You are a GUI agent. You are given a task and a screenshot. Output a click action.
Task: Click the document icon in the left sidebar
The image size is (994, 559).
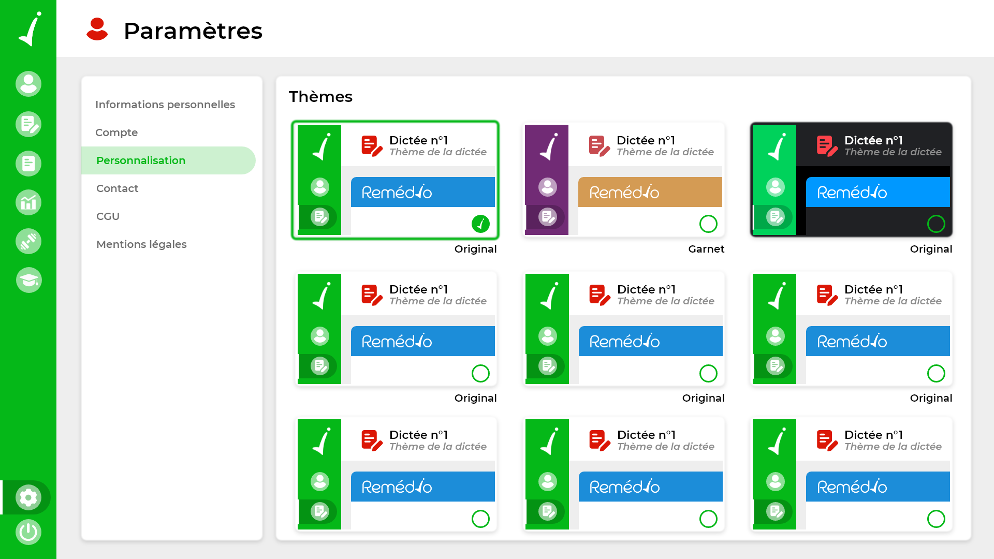coord(28,164)
